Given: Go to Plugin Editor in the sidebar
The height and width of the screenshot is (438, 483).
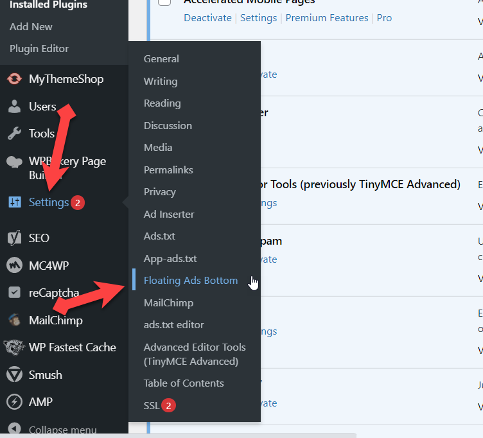Looking at the screenshot, I should click(x=39, y=49).
